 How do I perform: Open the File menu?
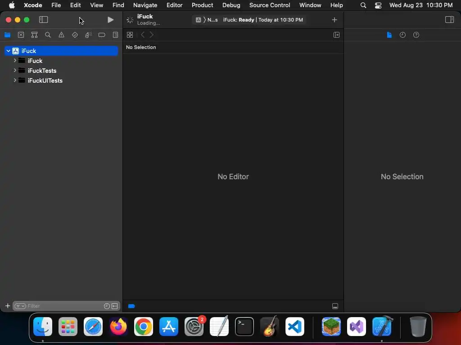(56, 5)
